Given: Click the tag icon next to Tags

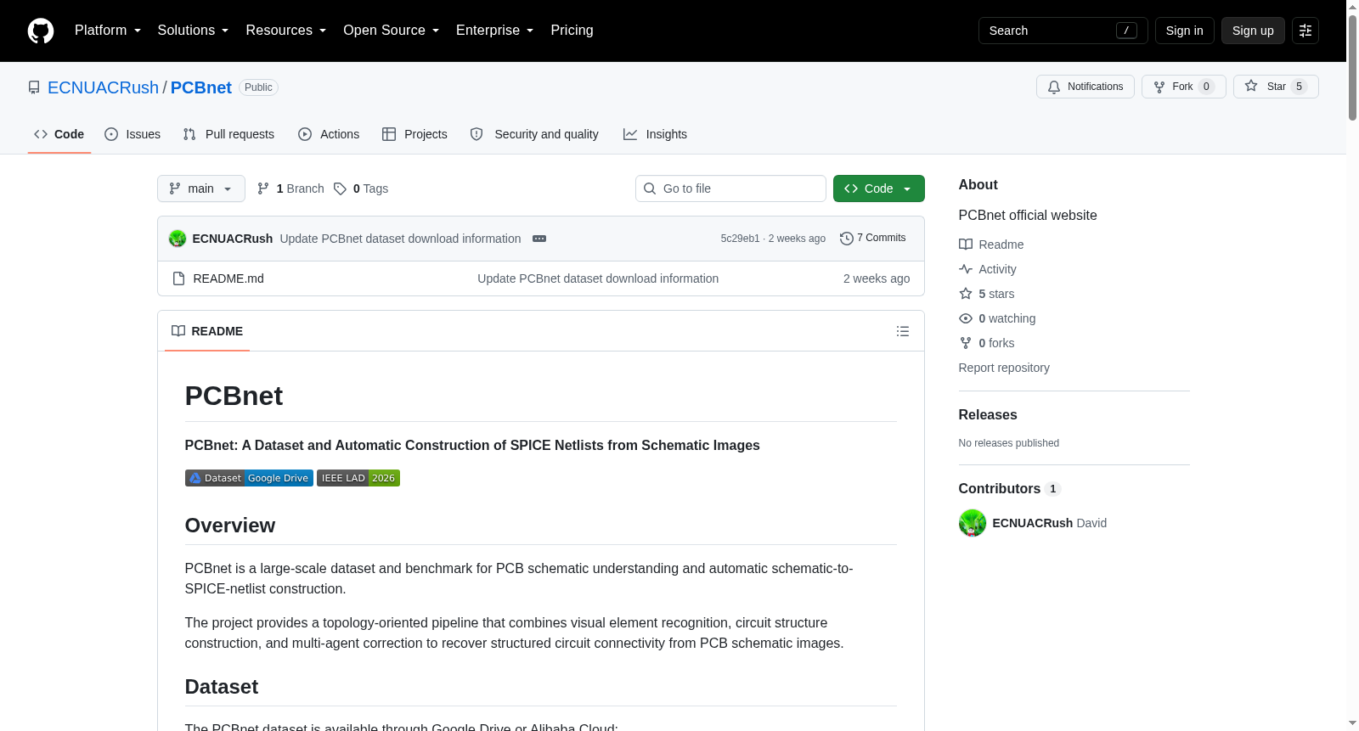Looking at the screenshot, I should click(x=340, y=188).
